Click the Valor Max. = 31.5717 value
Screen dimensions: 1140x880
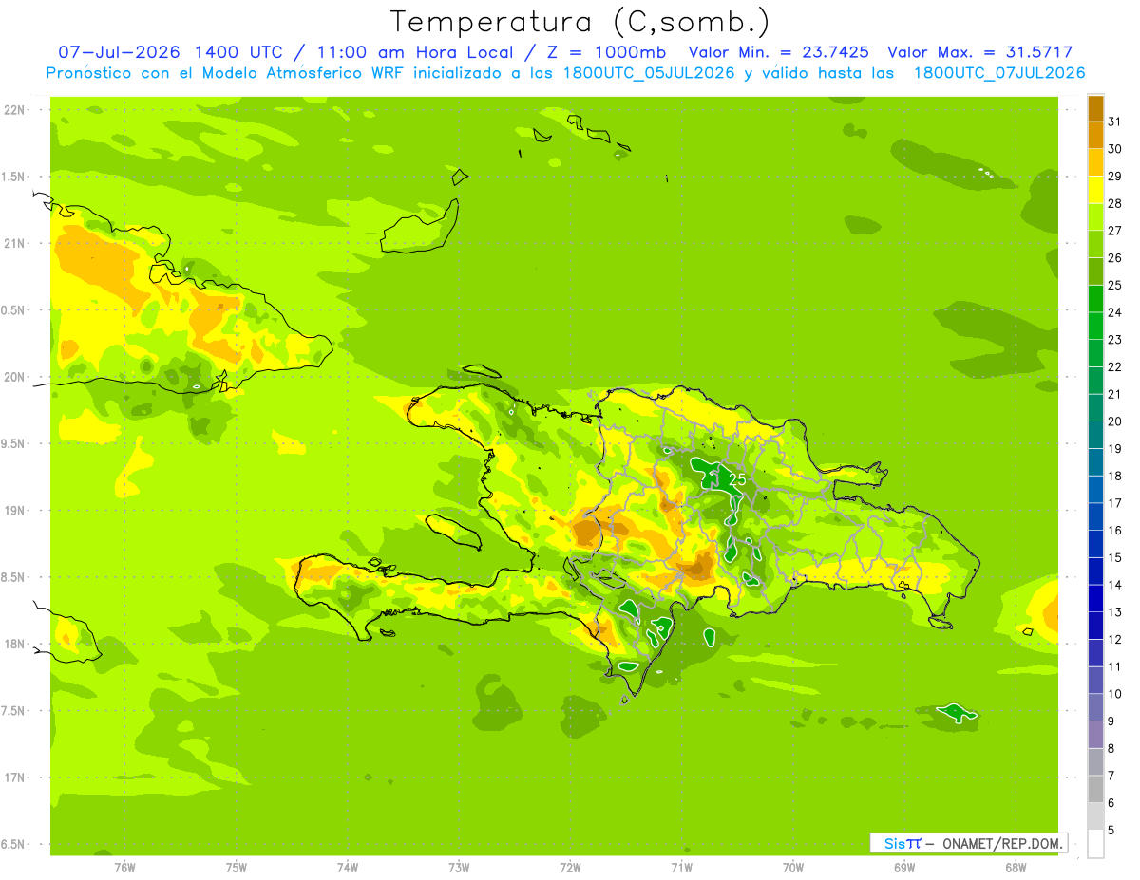pyautogui.click(x=980, y=52)
